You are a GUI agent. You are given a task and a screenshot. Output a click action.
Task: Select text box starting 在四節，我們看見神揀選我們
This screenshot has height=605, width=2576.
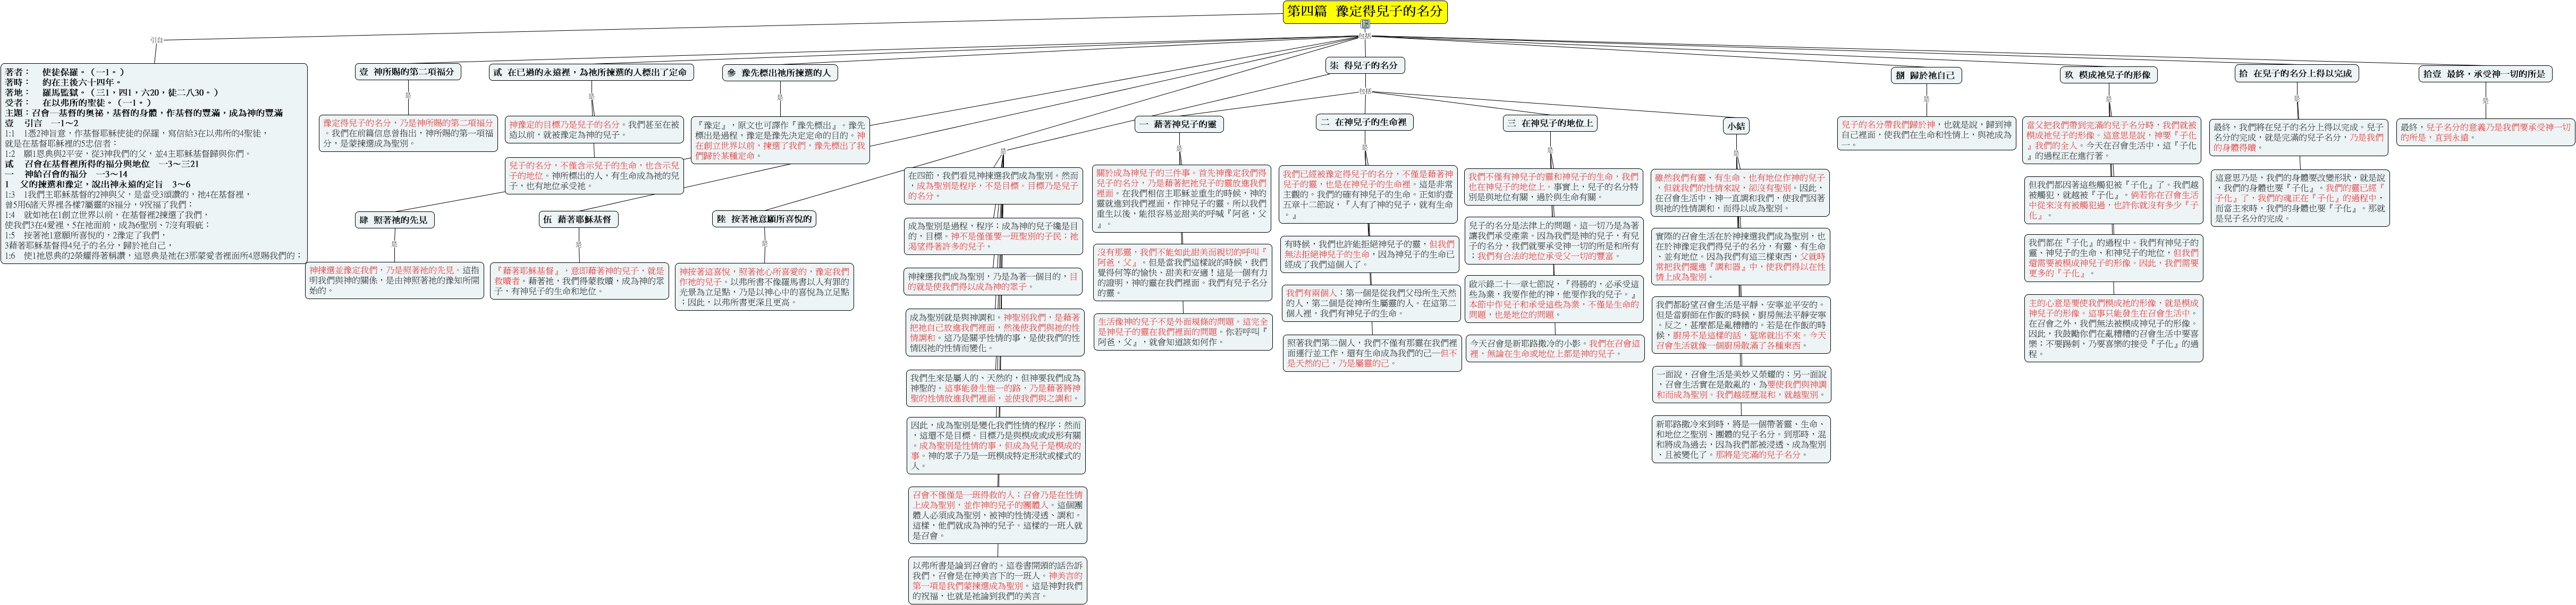[x=994, y=186]
